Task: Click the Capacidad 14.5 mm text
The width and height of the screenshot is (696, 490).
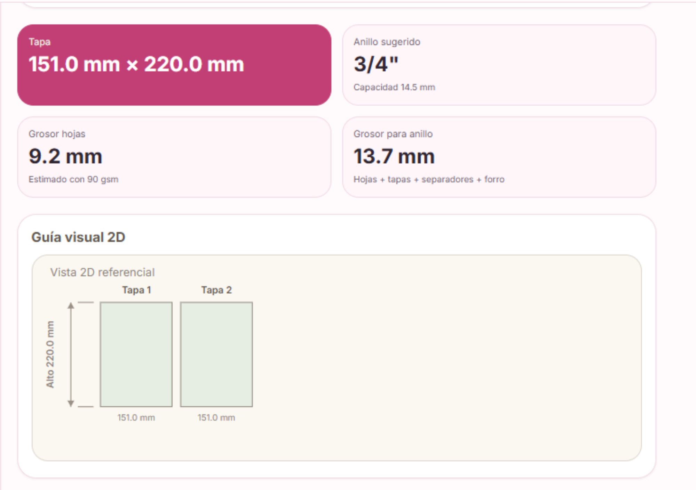Action: coord(394,87)
